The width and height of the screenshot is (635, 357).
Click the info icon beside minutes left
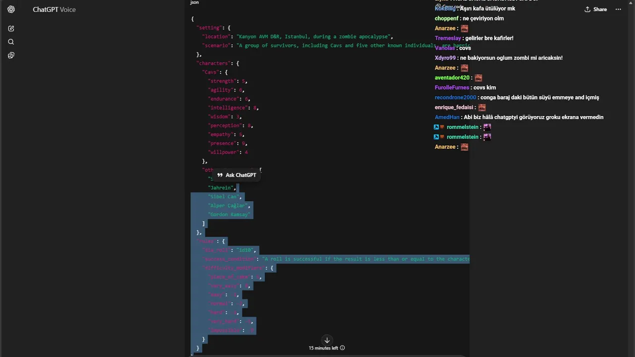point(342,348)
